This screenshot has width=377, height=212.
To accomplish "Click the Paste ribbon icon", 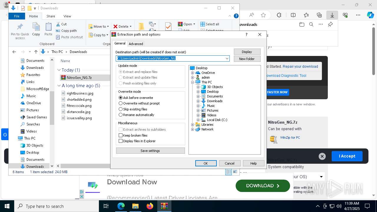I will click(x=48, y=27).
